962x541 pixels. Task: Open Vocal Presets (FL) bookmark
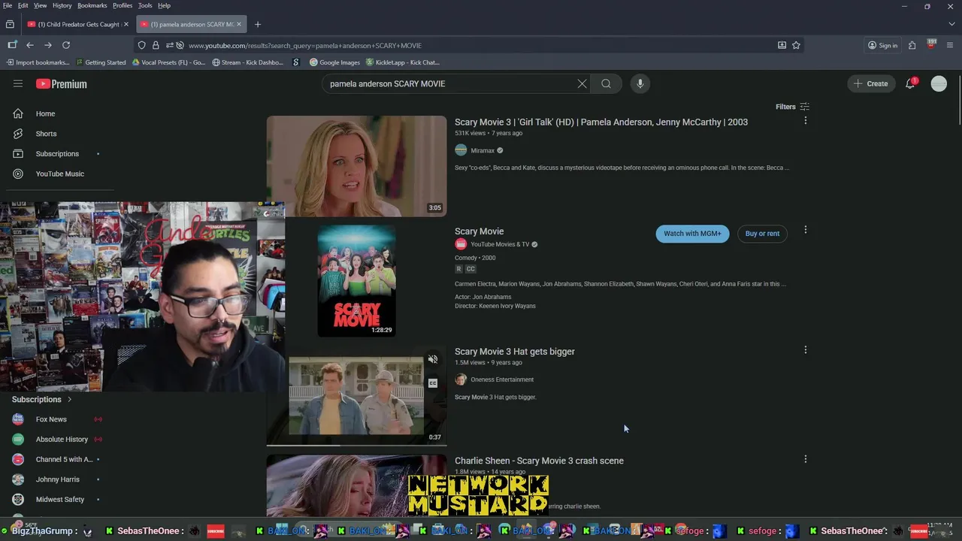click(168, 62)
